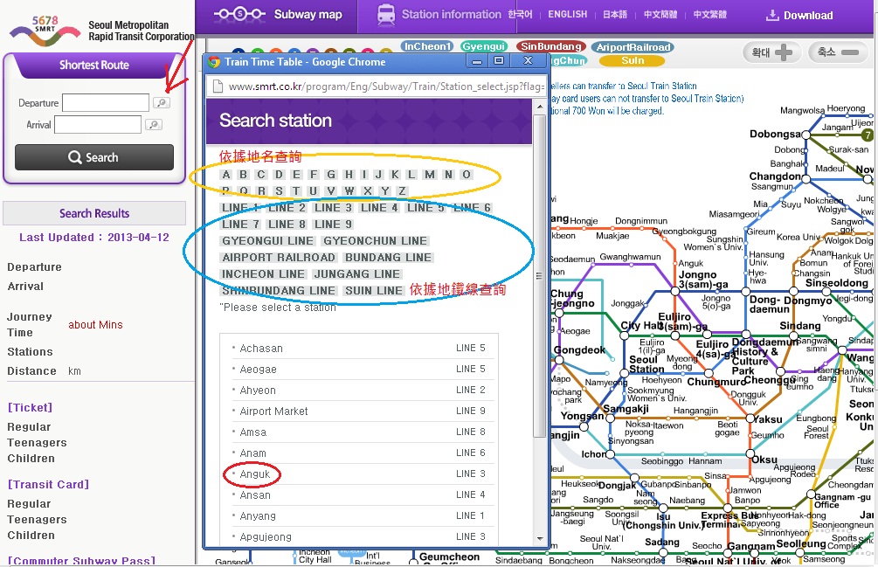Screen dimensions: 878x567
Task: Click the Arrival input field
Action: coord(98,124)
